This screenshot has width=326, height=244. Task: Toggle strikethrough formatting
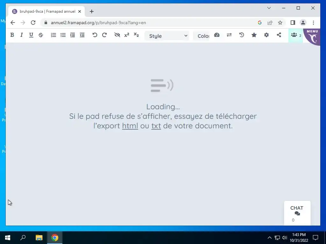point(41,35)
